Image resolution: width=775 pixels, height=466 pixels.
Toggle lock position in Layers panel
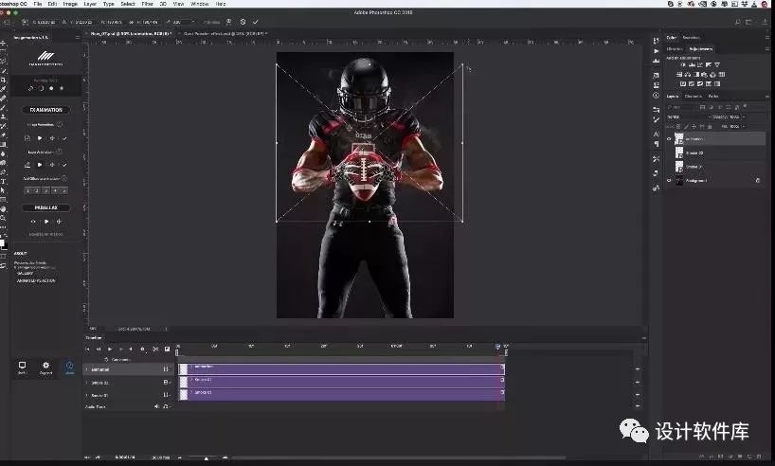point(694,127)
